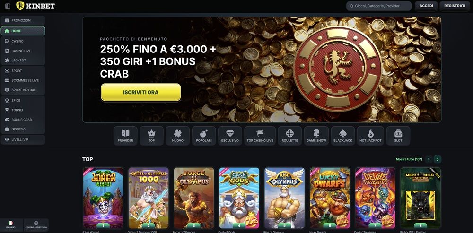The width and height of the screenshot is (473, 233).
Task: Click the Iscriviti Ora yellow button
Action: tap(141, 92)
